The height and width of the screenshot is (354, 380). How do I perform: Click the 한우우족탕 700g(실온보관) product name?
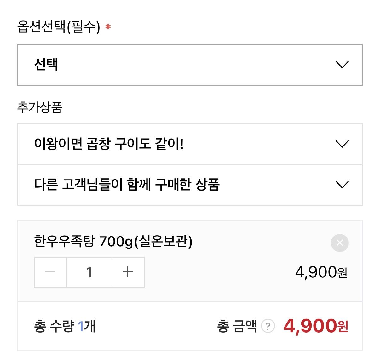[113, 242]
